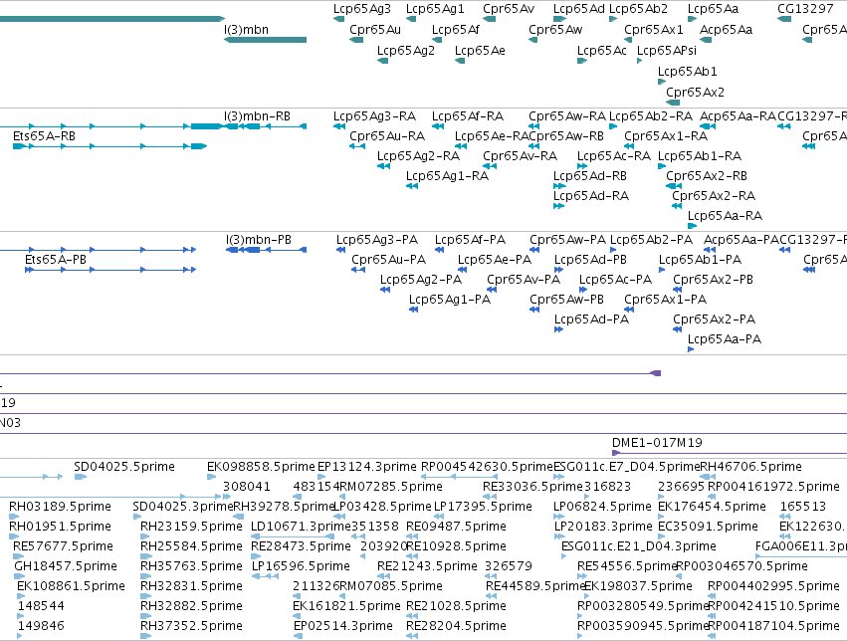The width and height of the screenshot is (847, 641).
Task: Open the Lcp65Ab2 gene label
Action: [x=639, y=9]
